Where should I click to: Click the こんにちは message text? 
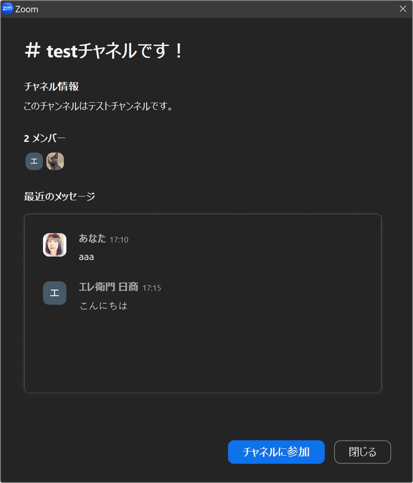(x=103, y=306)
